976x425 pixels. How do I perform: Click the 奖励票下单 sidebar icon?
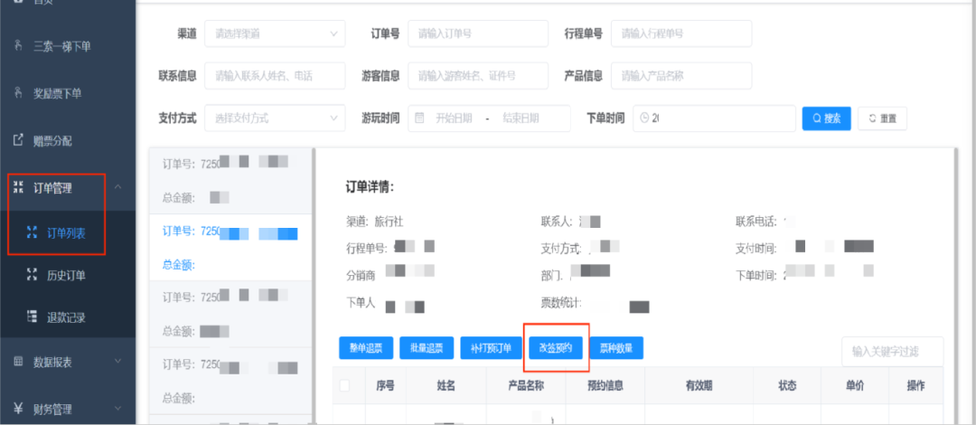18,93
